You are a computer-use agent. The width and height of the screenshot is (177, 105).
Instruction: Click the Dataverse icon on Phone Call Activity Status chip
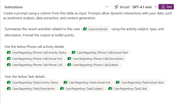point(9,52)
